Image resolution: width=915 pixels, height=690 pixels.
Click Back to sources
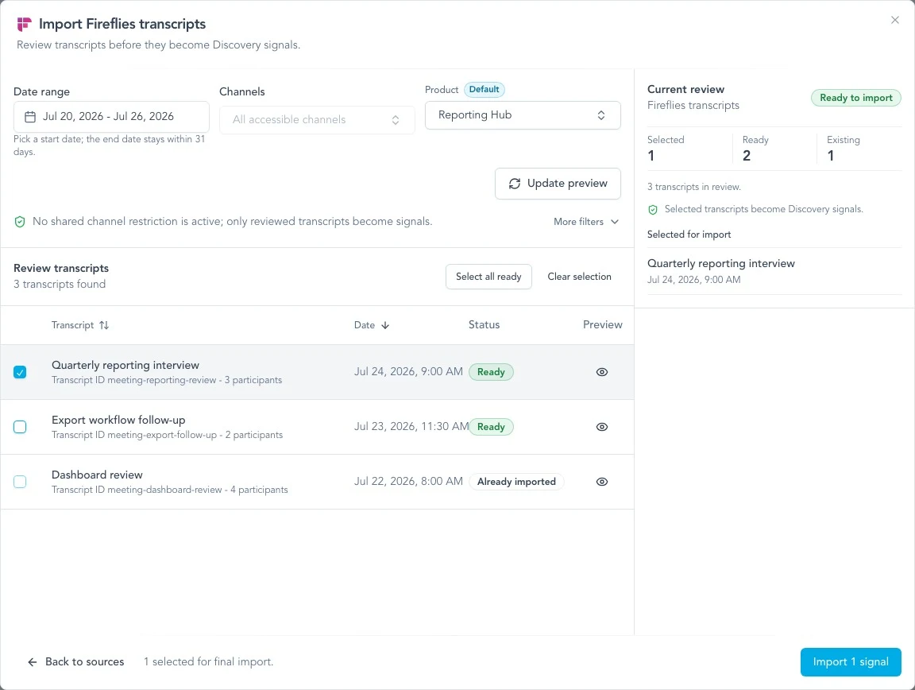click(x=76, y=662)
